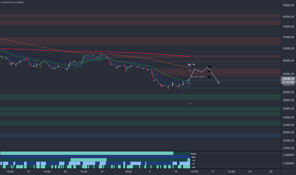Click the RWL level label

pyautogui.click(x=190, y=103)
